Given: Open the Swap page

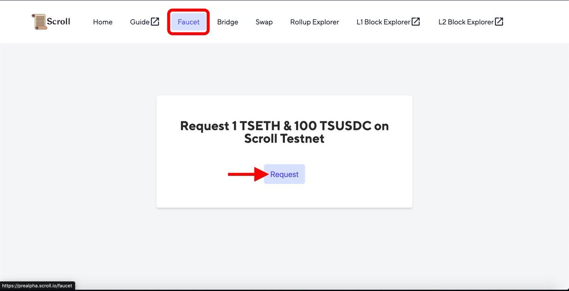Looking at the screenshot, I should (264, 22).
